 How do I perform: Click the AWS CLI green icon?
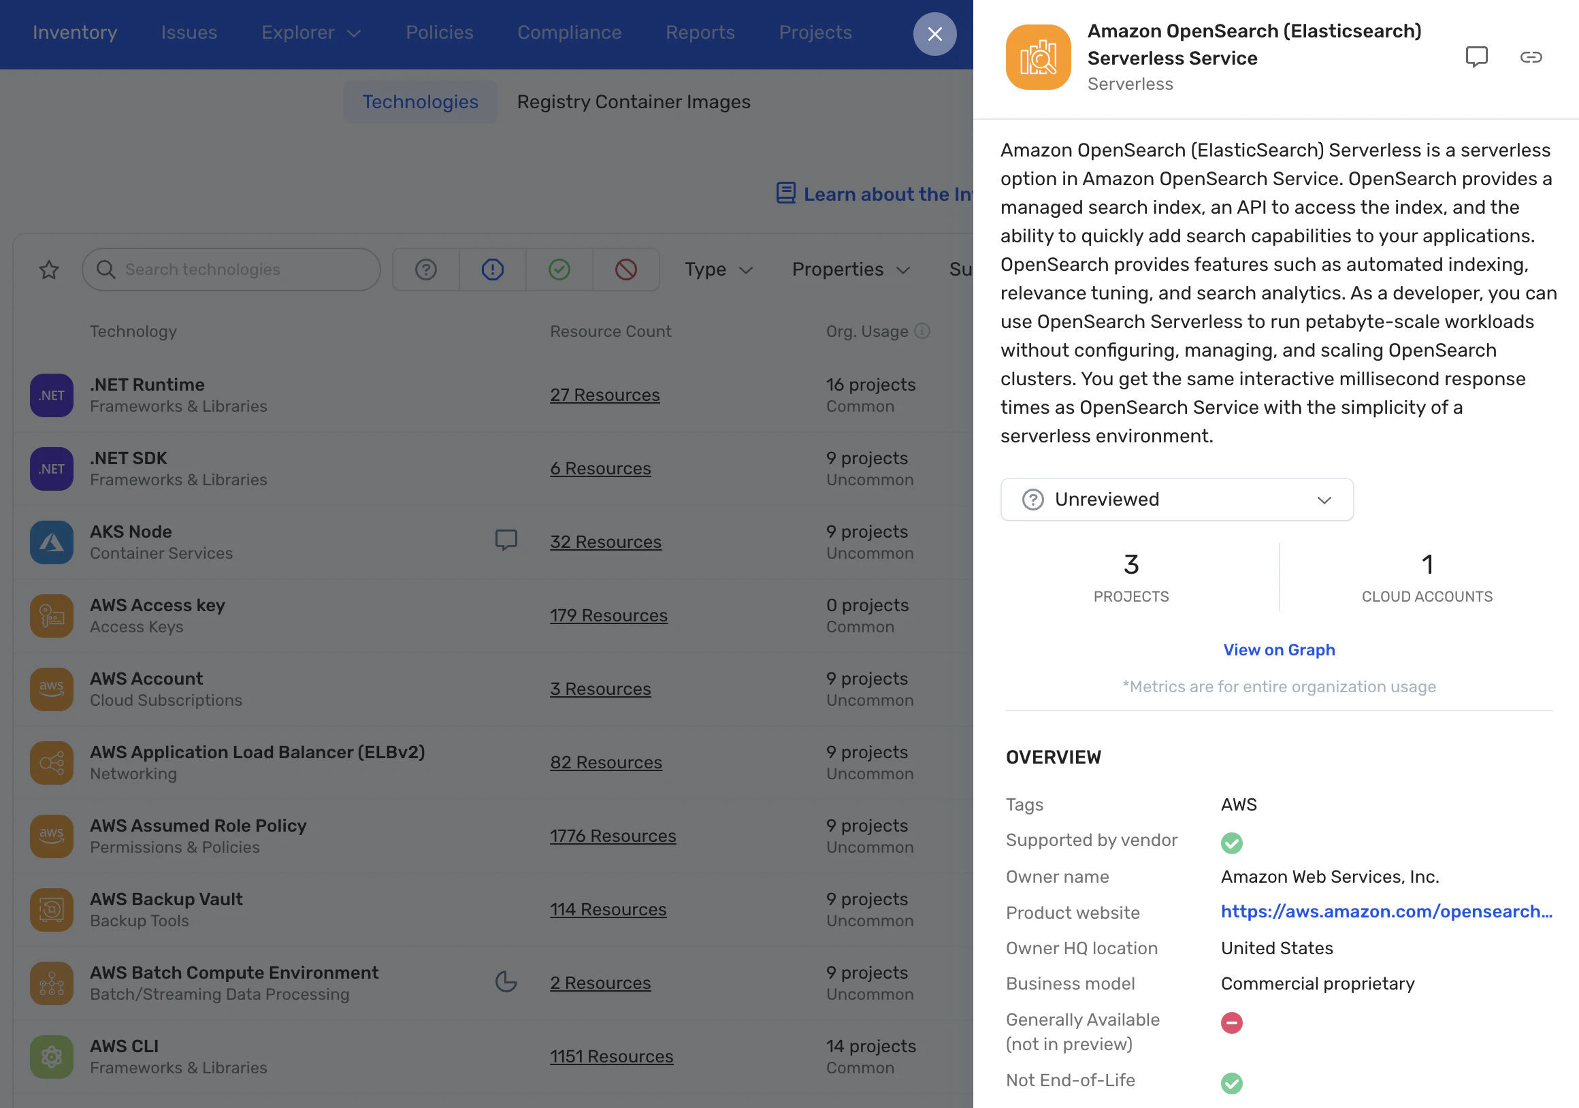[52, 1058]
